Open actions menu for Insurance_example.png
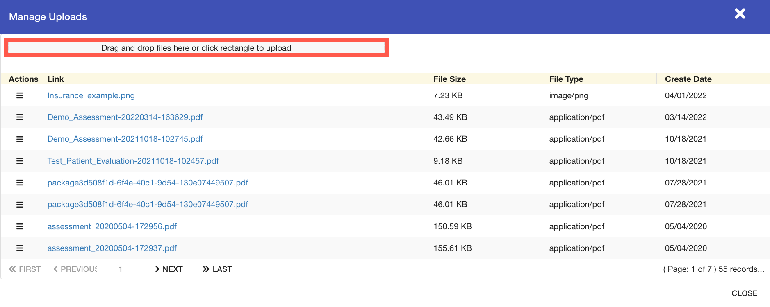The height and width of the screenshot is (307, 770). tap(20, 95)
